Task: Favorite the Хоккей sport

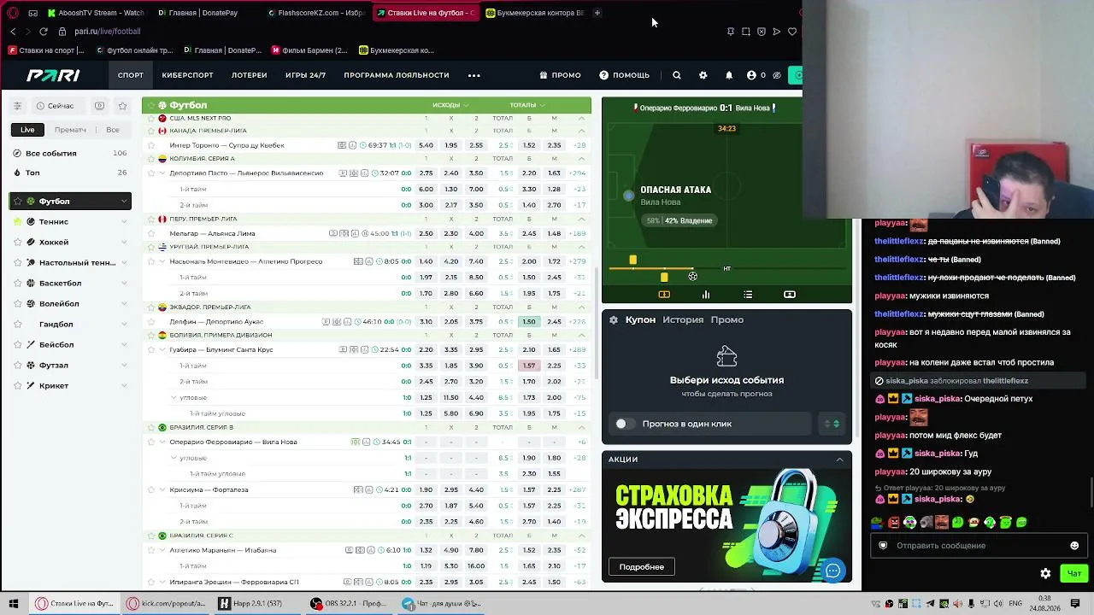Action: pos(17,243)
